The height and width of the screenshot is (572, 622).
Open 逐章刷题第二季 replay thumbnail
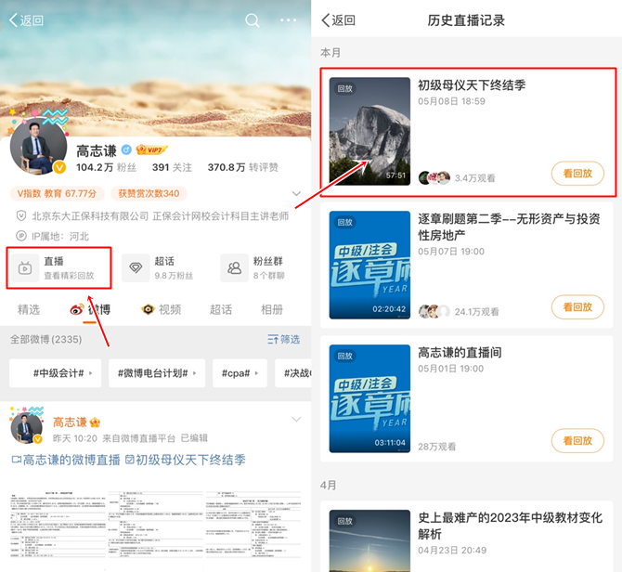(x=369, y=265)
